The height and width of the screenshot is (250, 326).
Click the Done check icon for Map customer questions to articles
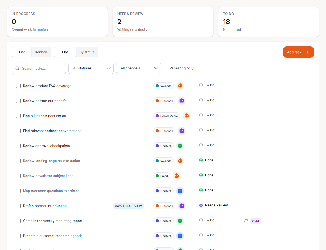pos(201,190)
